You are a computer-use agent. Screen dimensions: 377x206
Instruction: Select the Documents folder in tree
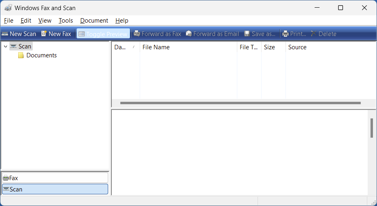[x=38, y=55]
